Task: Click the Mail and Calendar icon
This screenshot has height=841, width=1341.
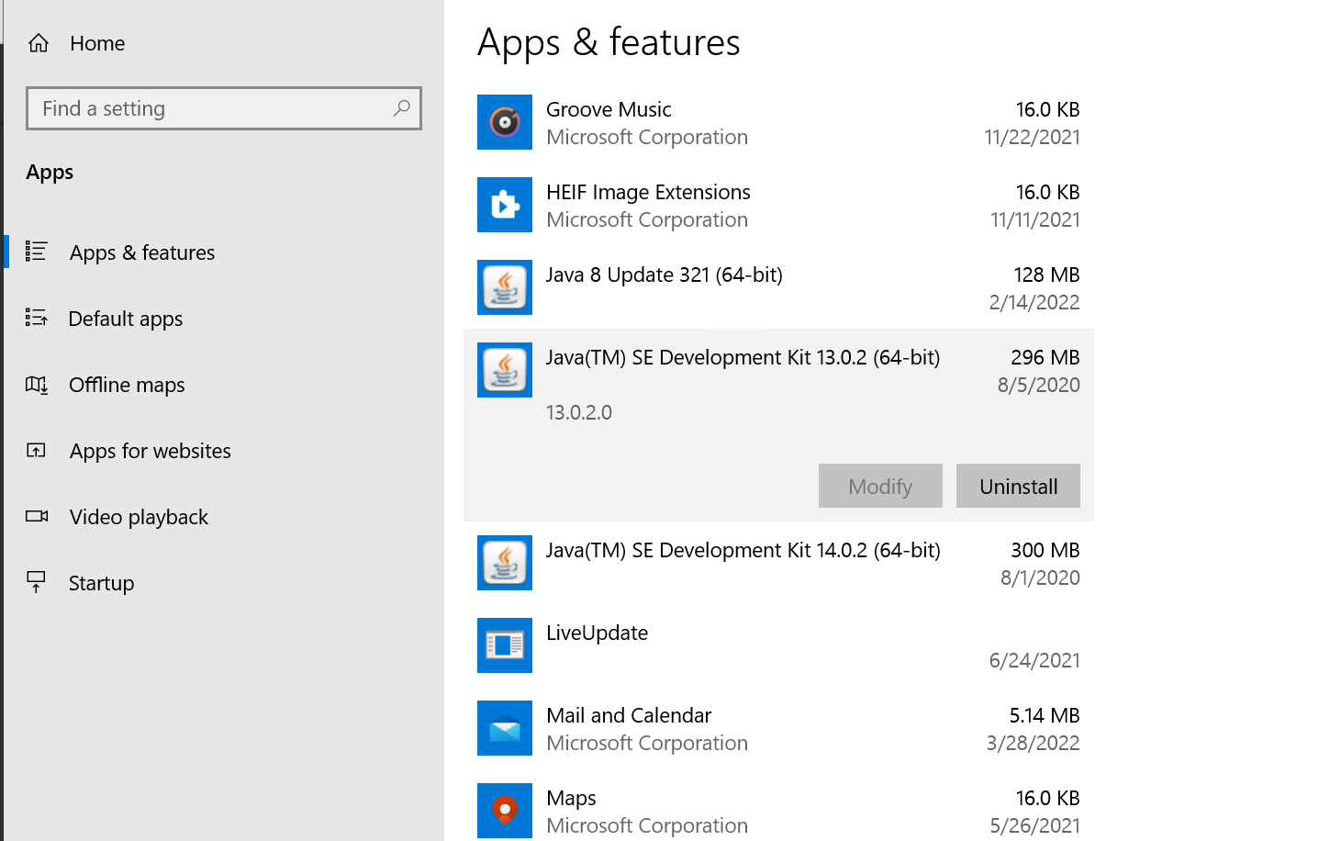Action: pyautogui.click(x=504, y=728)
